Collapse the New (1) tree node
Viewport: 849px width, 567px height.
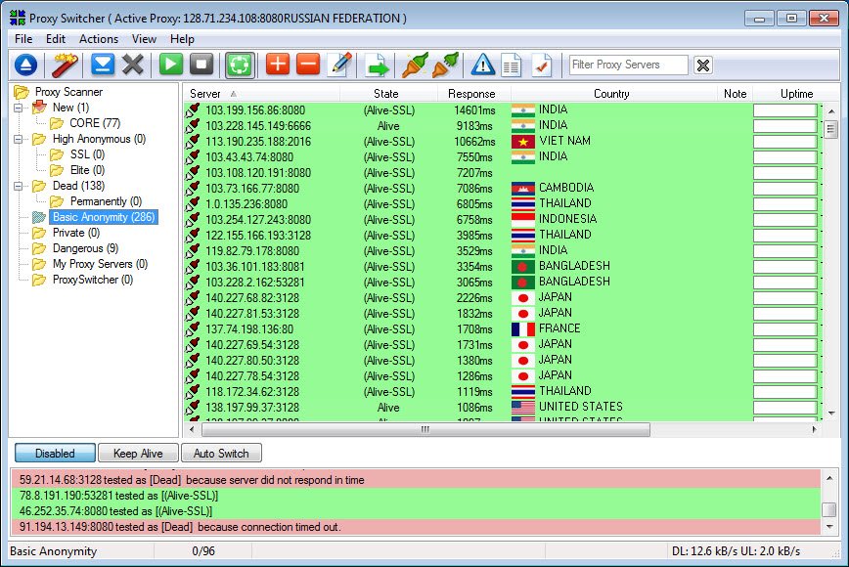coord(19,108)
